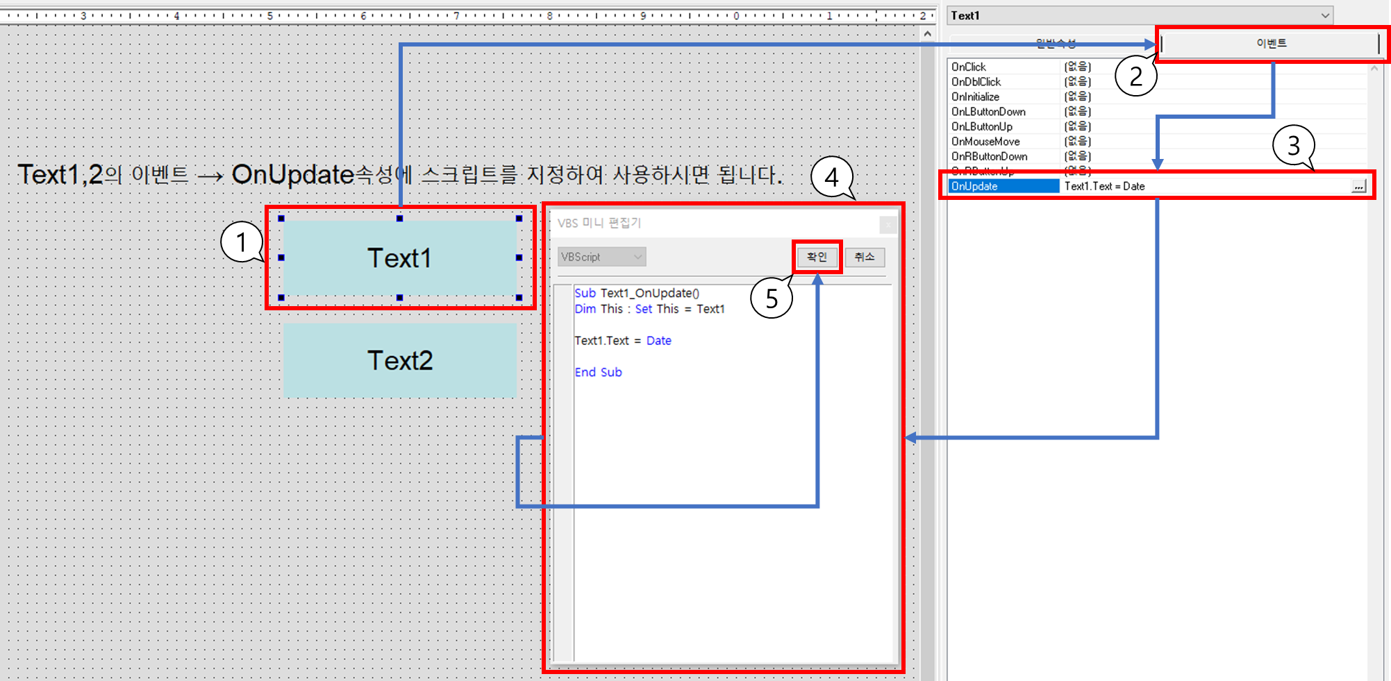This screenshot has height=681, width=1391.
Task: Switch to the 이벤트 tab
Action: pyautogui.click(x=1271, y=42)
